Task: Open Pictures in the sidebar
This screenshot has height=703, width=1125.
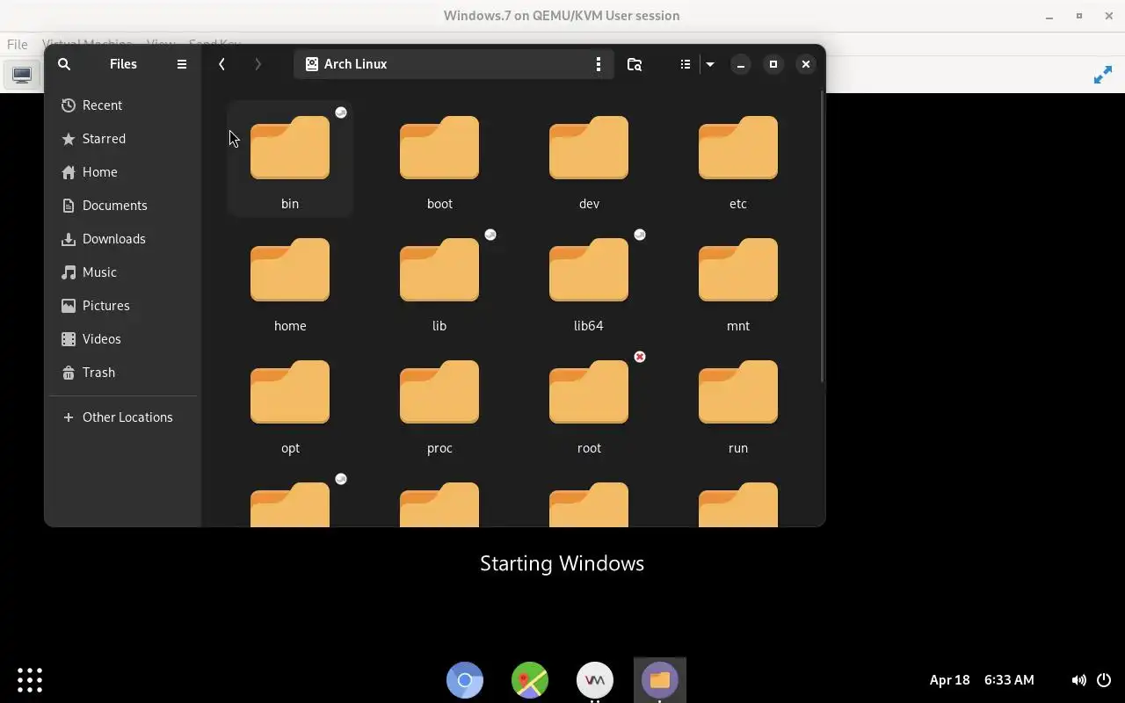Action: [x=123, y=306]
